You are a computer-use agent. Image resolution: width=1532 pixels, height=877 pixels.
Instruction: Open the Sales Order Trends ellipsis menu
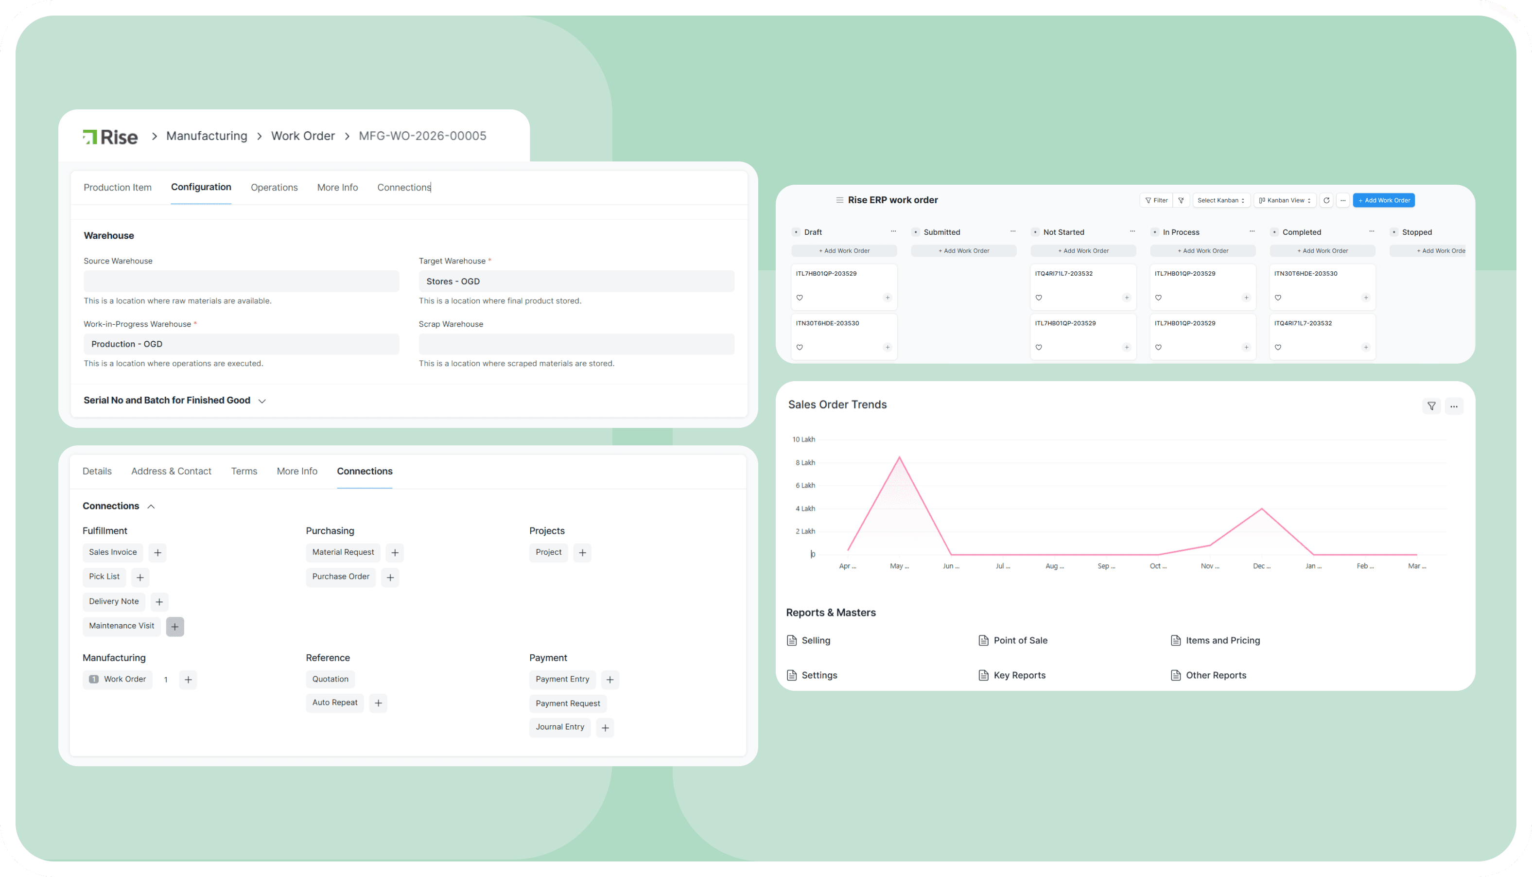[1454, 406]
